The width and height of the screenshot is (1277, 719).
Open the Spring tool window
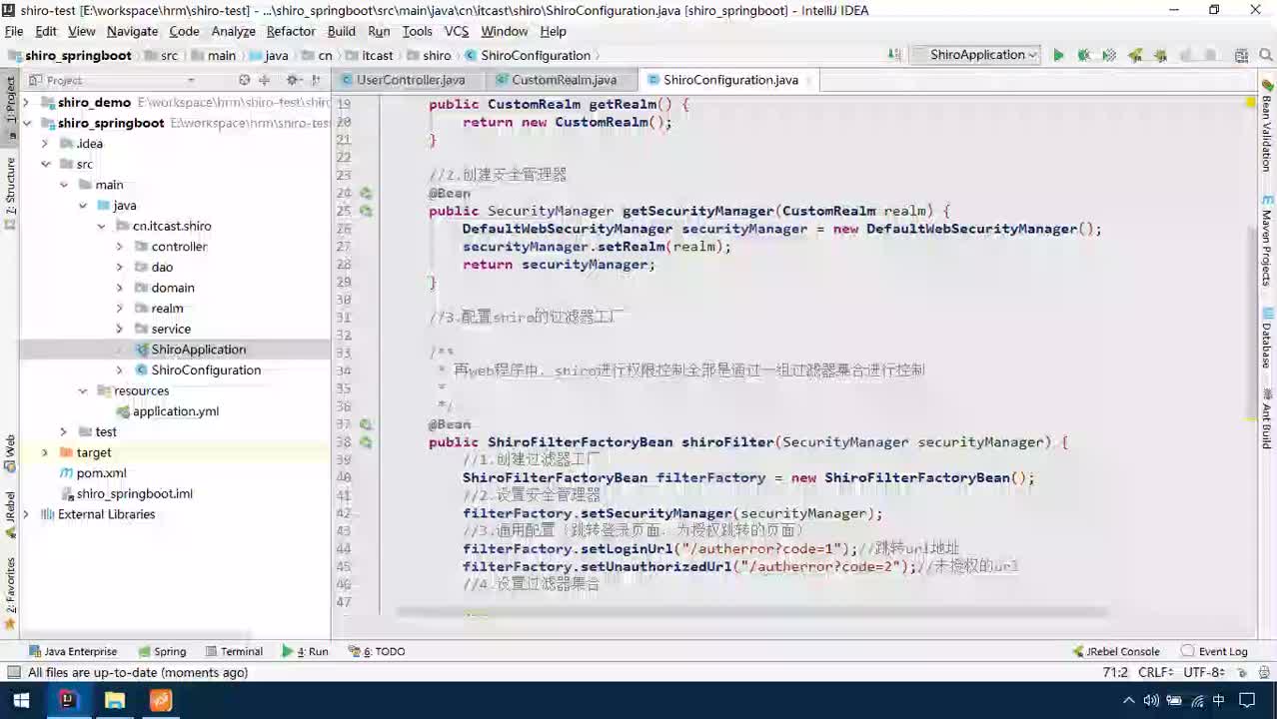pyautogui.click(x=161, y=651)
